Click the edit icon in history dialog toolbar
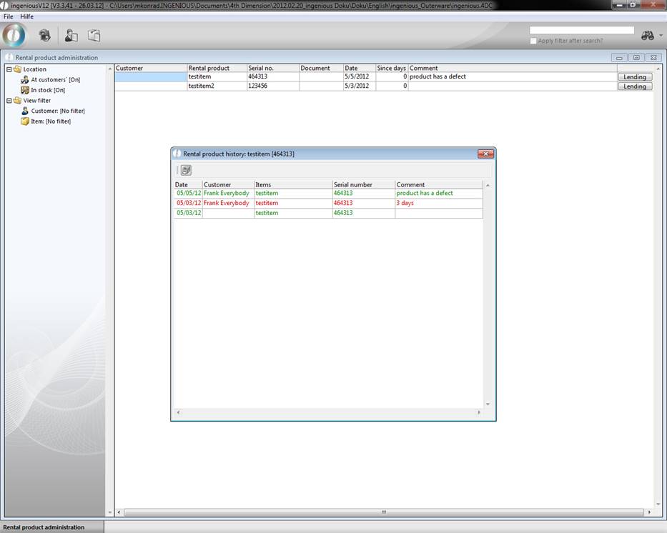Viewport: 667px width, 533px height. [186, 170]
